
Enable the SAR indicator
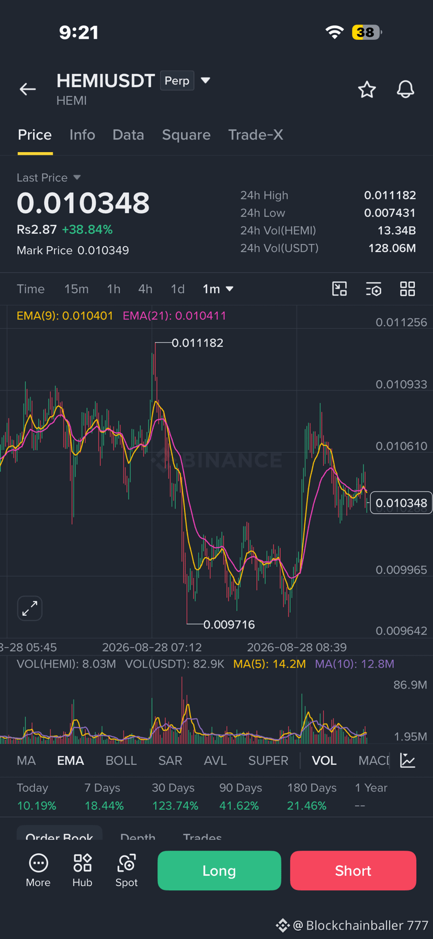point(170,761)
